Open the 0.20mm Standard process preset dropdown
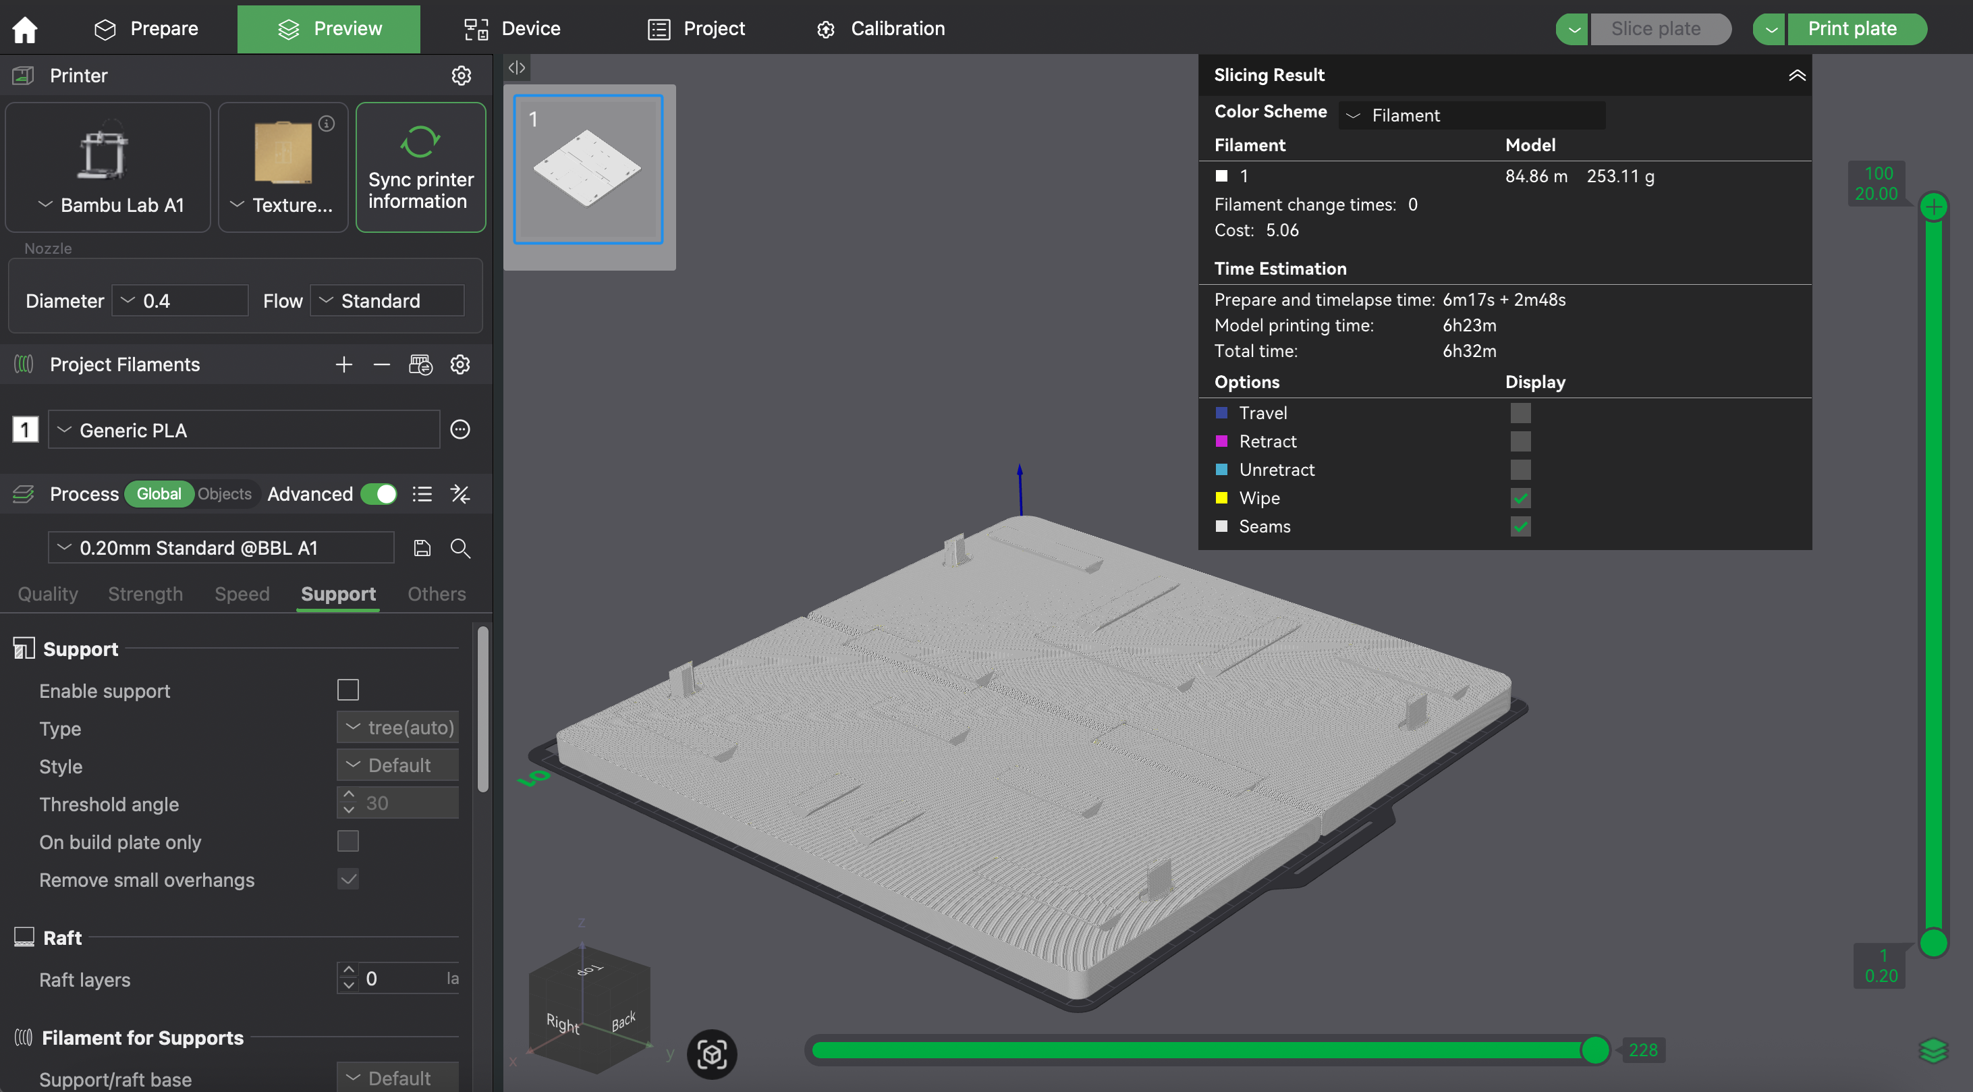The image size is (1973, 1092). [221, 548]
